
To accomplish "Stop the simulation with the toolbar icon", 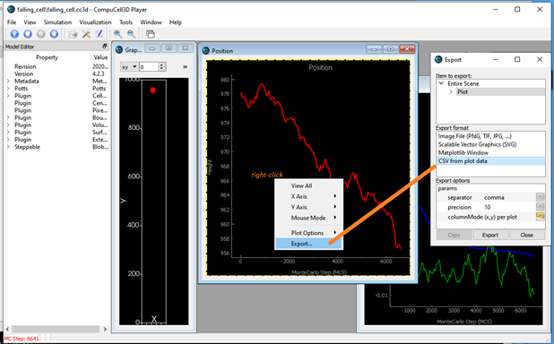I will tap(54, 34).
